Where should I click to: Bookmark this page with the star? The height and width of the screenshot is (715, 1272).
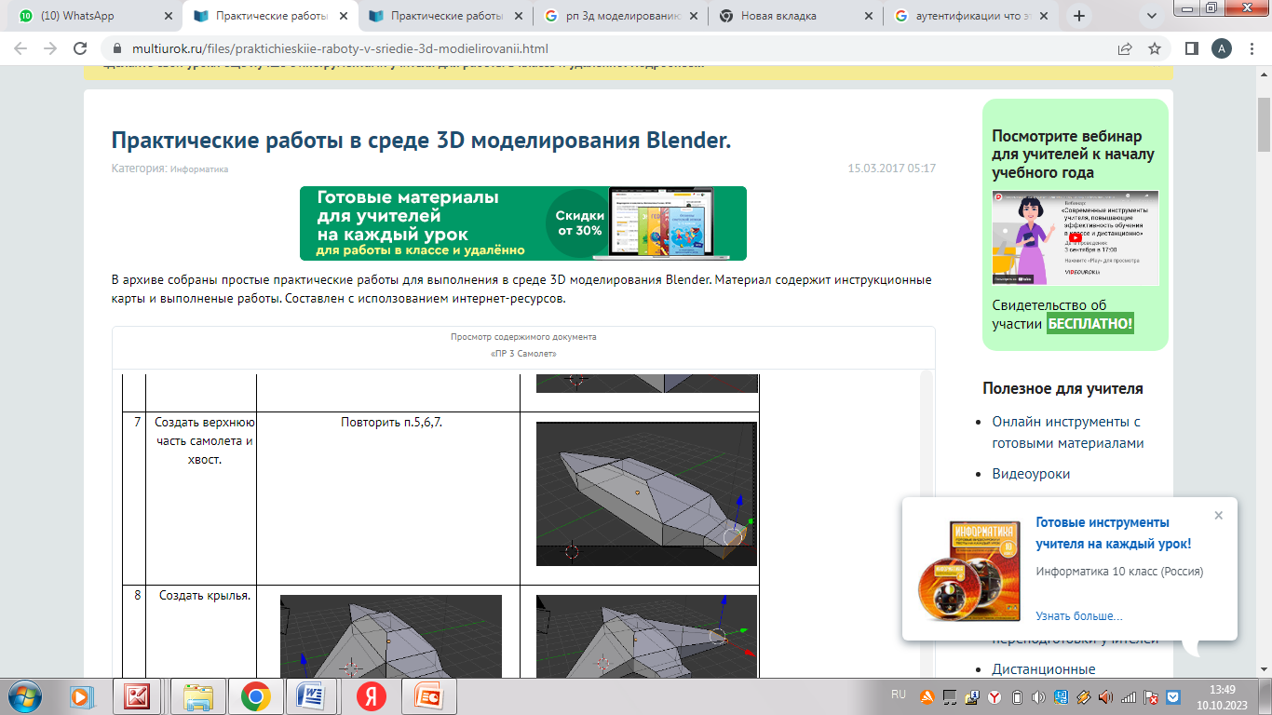pyautogui.click(x=1155, y=48)
